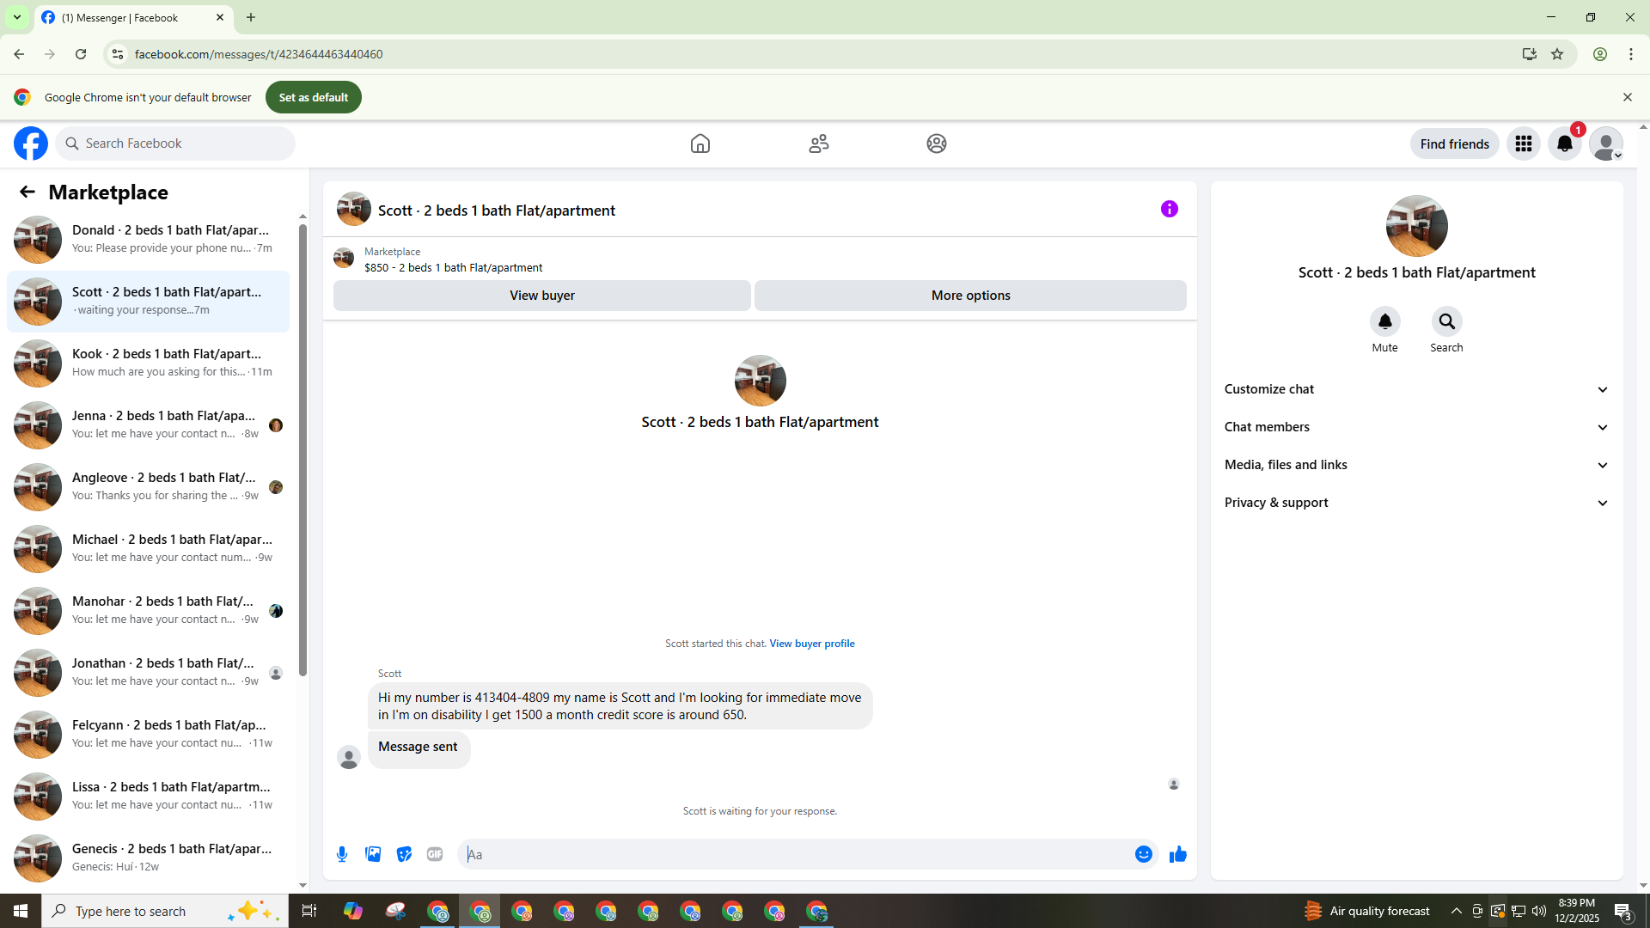This screenshot has width=1650, height=928.
Task: Open the GIF picker
Action: point(435,854)
